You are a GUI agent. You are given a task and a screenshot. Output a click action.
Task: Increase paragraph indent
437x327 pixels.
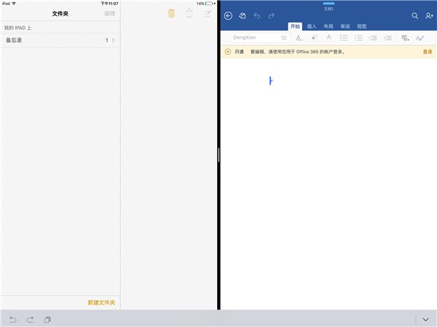coord(387,38)
